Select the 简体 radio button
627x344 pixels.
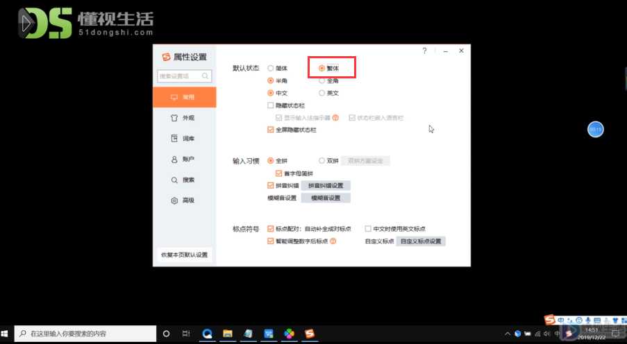point(270,69)
